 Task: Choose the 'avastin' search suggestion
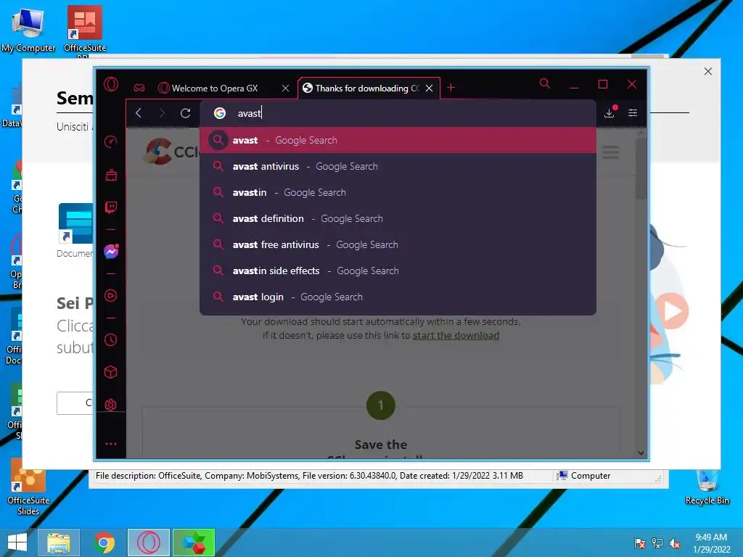click(x=398, y=192)
